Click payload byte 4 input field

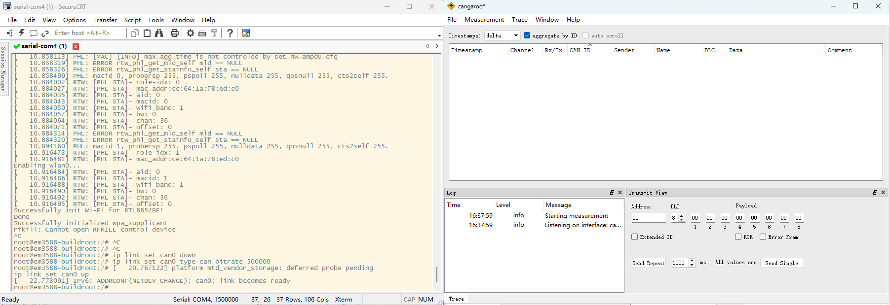coord(739,218)
